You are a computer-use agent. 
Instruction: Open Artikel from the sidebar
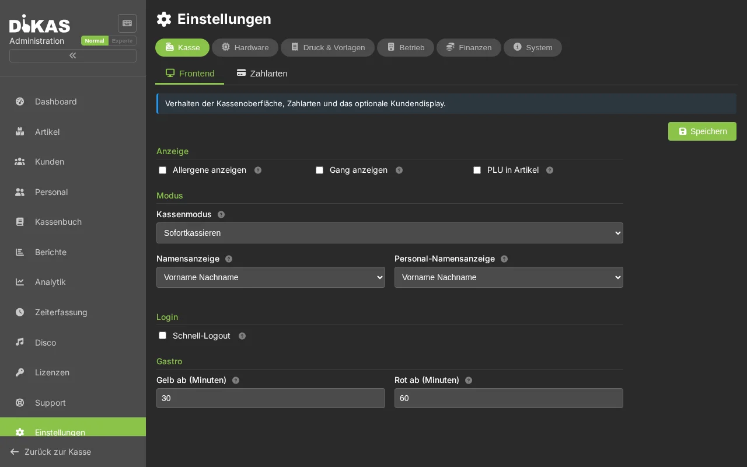[73, 132]
